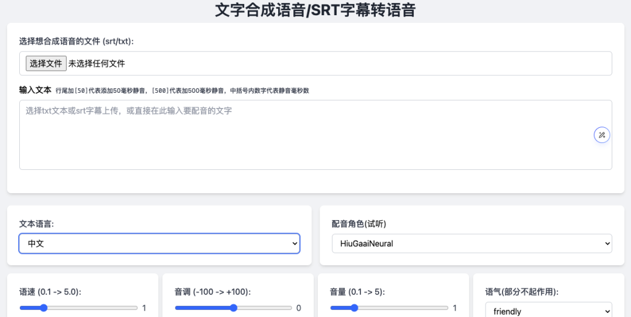The height and width of the screenshot is (317, 631).
Task: Click the magic wand icon in text area
Action: point(602,135)
